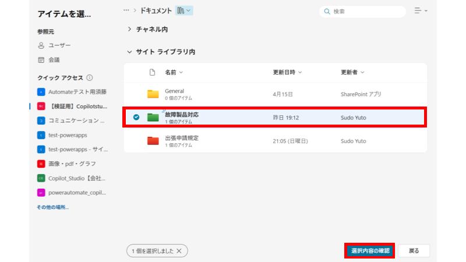Click the search magnifier icon
The image size is (466, 262).
327,11
